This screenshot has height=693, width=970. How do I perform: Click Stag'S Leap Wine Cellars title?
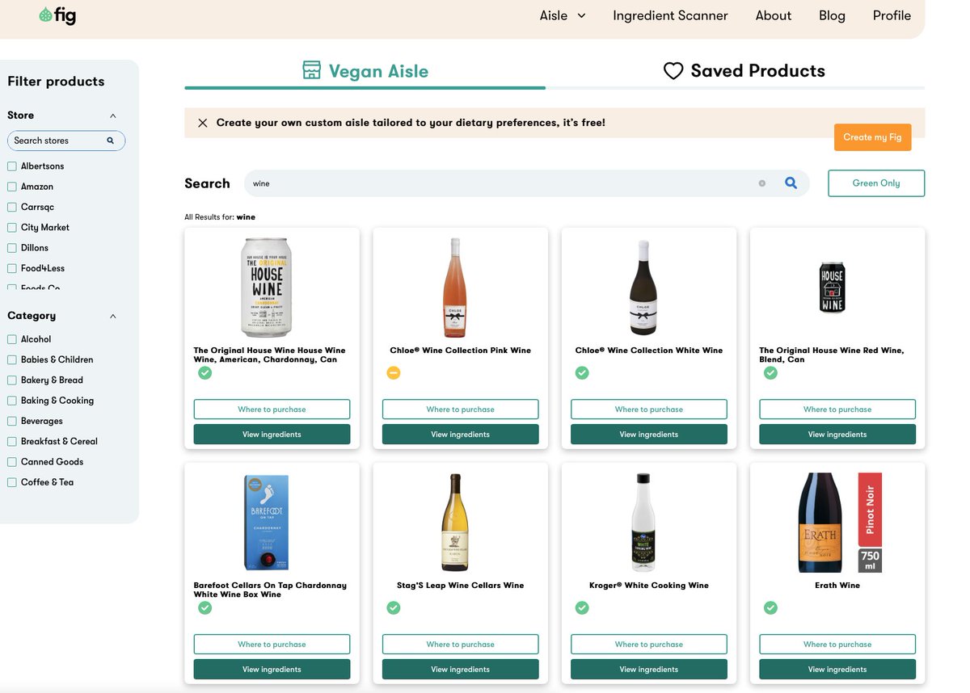pos(460,586)
